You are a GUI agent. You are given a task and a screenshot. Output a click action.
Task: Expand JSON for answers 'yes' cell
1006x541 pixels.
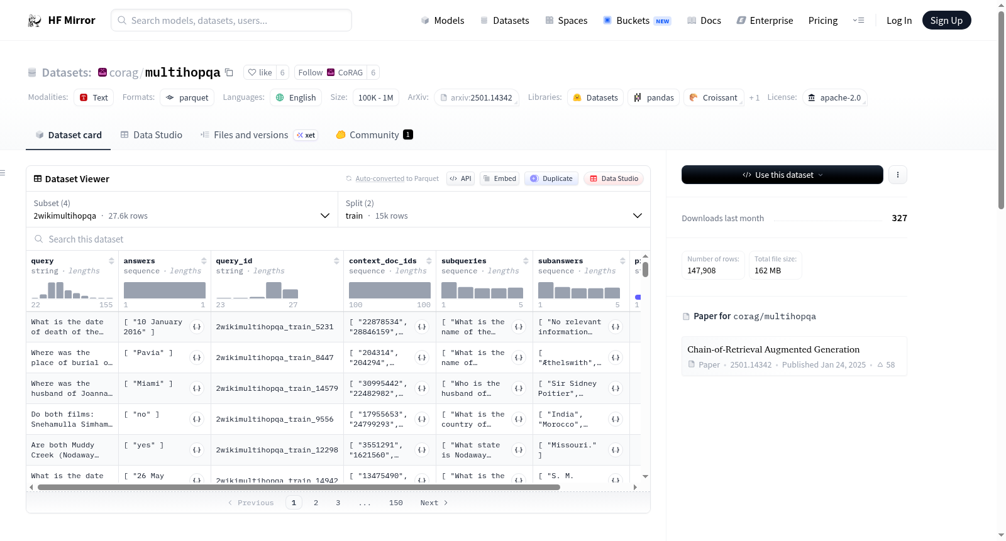[197, 450]
